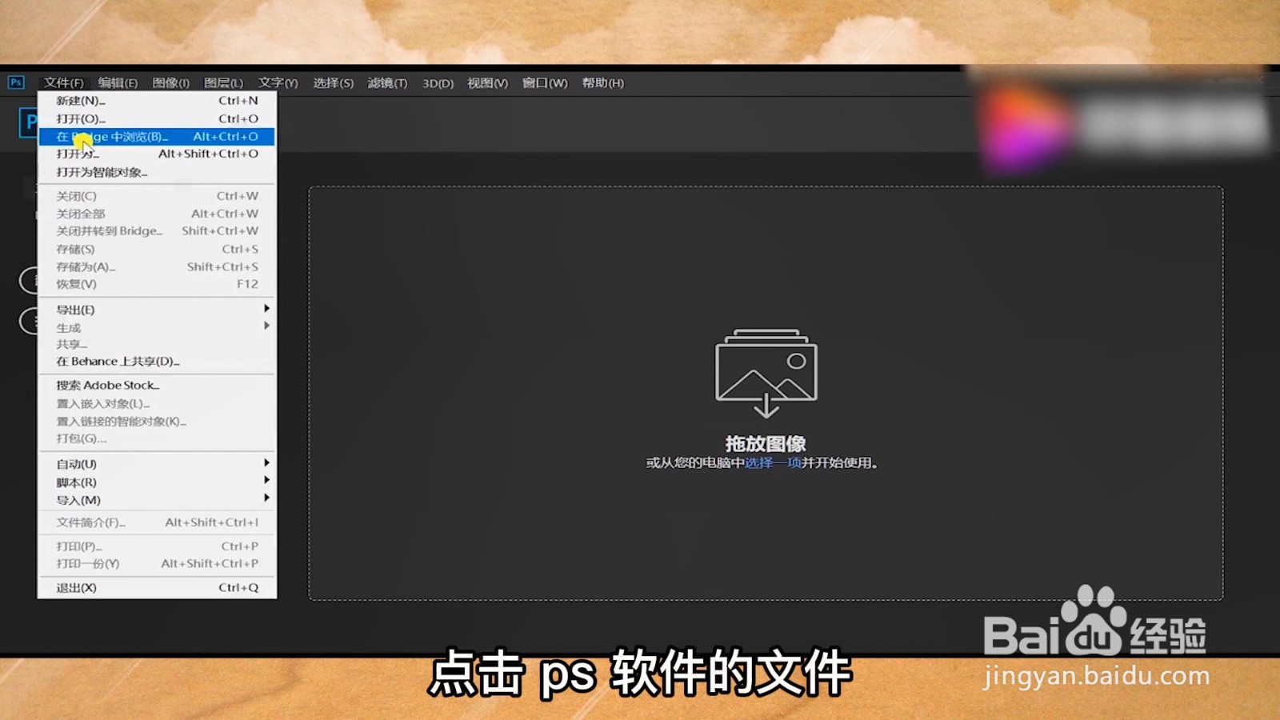This screenshot has width=1280, height=720.
Task: Click the drop-image picture icon in center
Action: coord(766,370)
